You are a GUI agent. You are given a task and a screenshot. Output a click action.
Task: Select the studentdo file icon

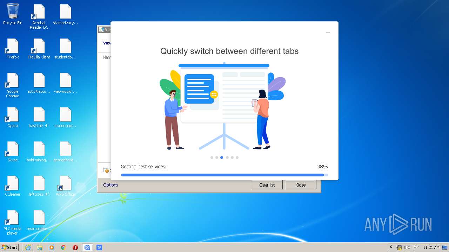[x=65, y=48]
